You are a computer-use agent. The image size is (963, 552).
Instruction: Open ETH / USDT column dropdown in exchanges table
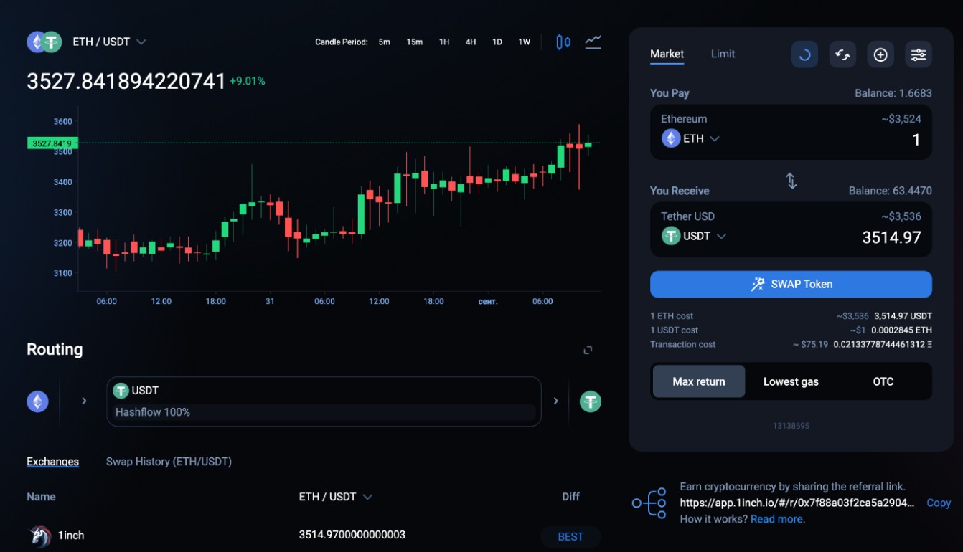pyautogui.click(x=337, y=496)
